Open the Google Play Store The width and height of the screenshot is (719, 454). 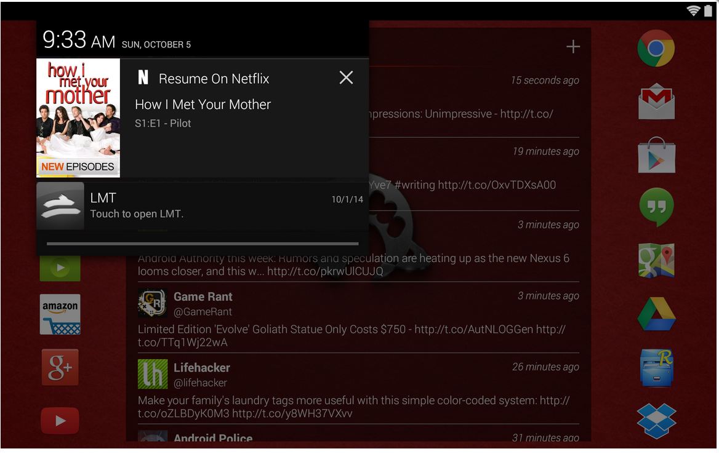(656, 155)
